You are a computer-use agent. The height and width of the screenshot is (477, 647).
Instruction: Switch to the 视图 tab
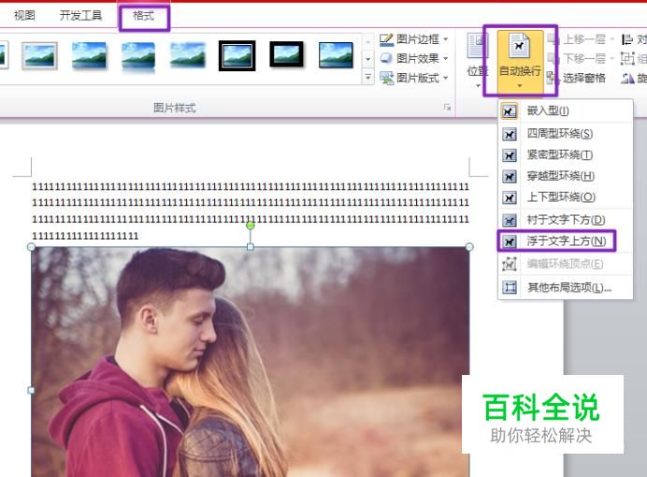pyautogui.click(x=24, y=16)
